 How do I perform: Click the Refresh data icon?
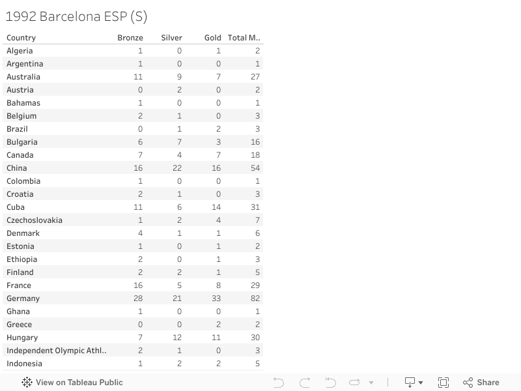click(x=355, y=383)
